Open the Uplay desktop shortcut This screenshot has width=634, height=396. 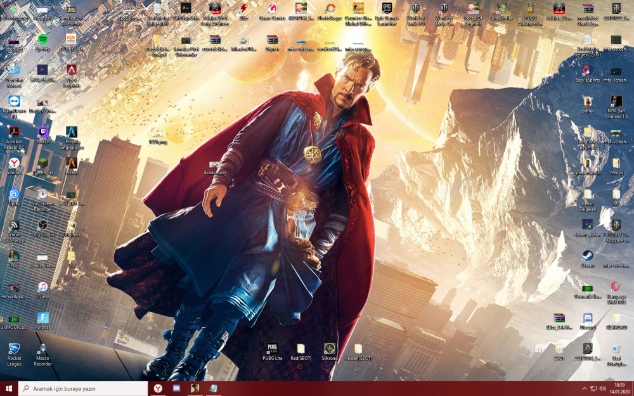pyautogui.click(x=14, y=195)
